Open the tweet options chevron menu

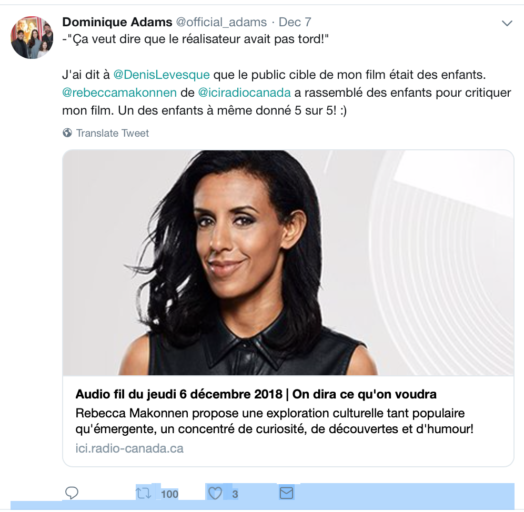[x=507, y=23]
